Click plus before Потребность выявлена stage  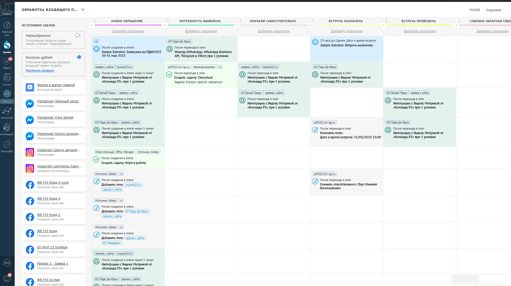click(x=165, y=25)
